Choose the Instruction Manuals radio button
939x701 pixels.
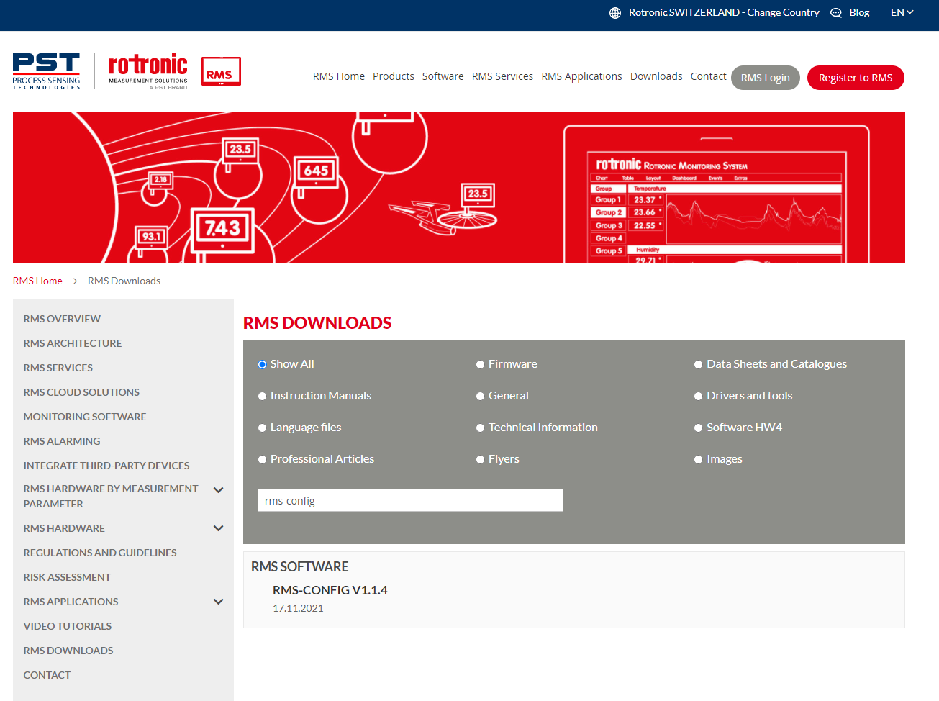[262, 397]
